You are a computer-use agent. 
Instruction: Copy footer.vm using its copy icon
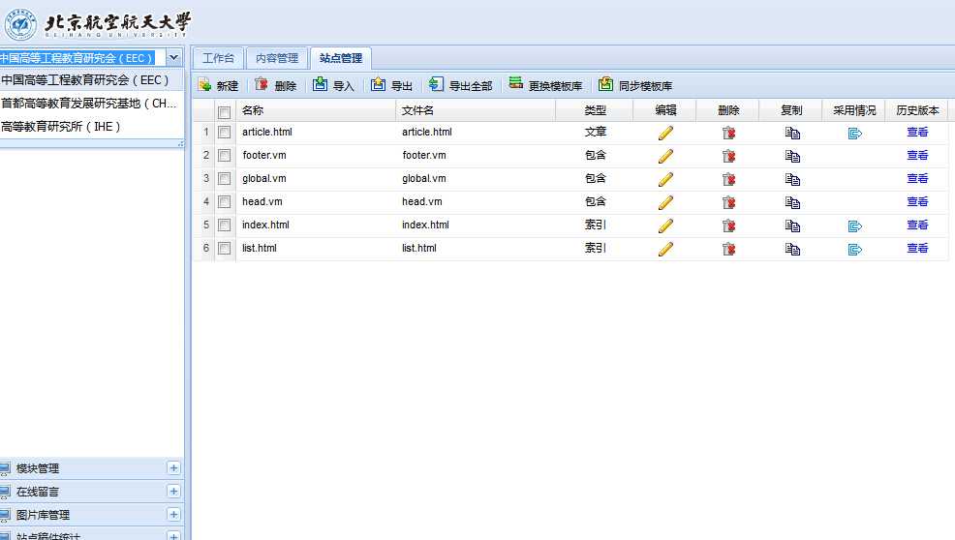[x=791, y=156]
